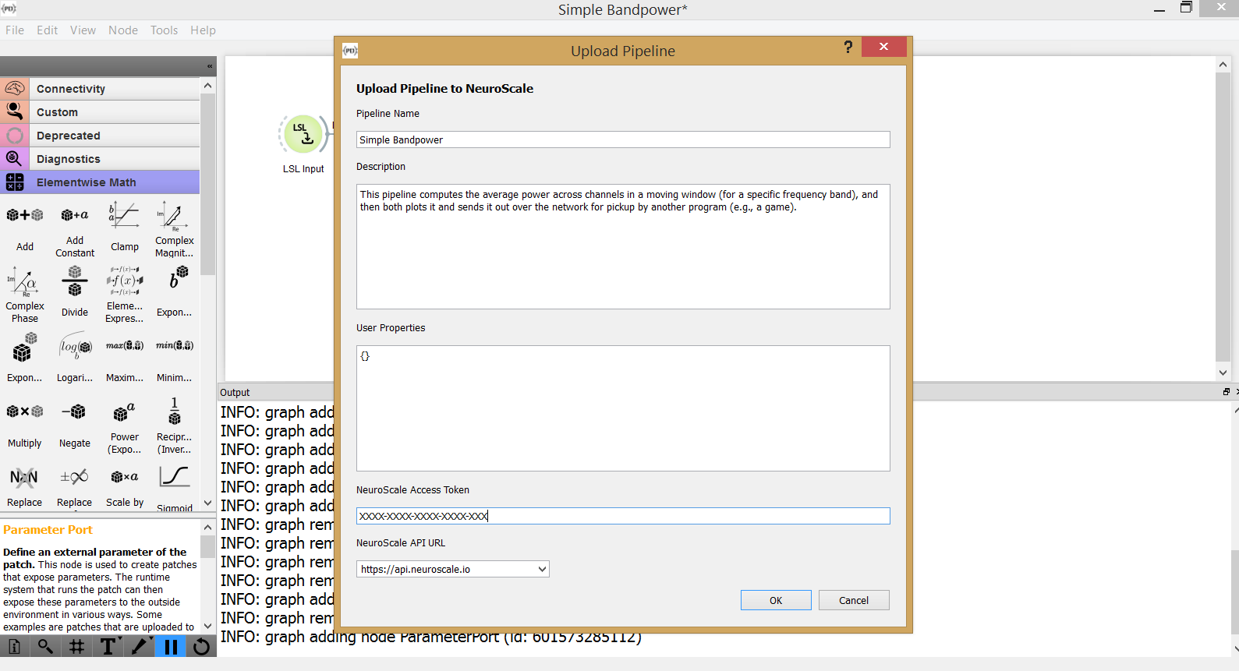Pick the Divide node icon

pos(75,281)
